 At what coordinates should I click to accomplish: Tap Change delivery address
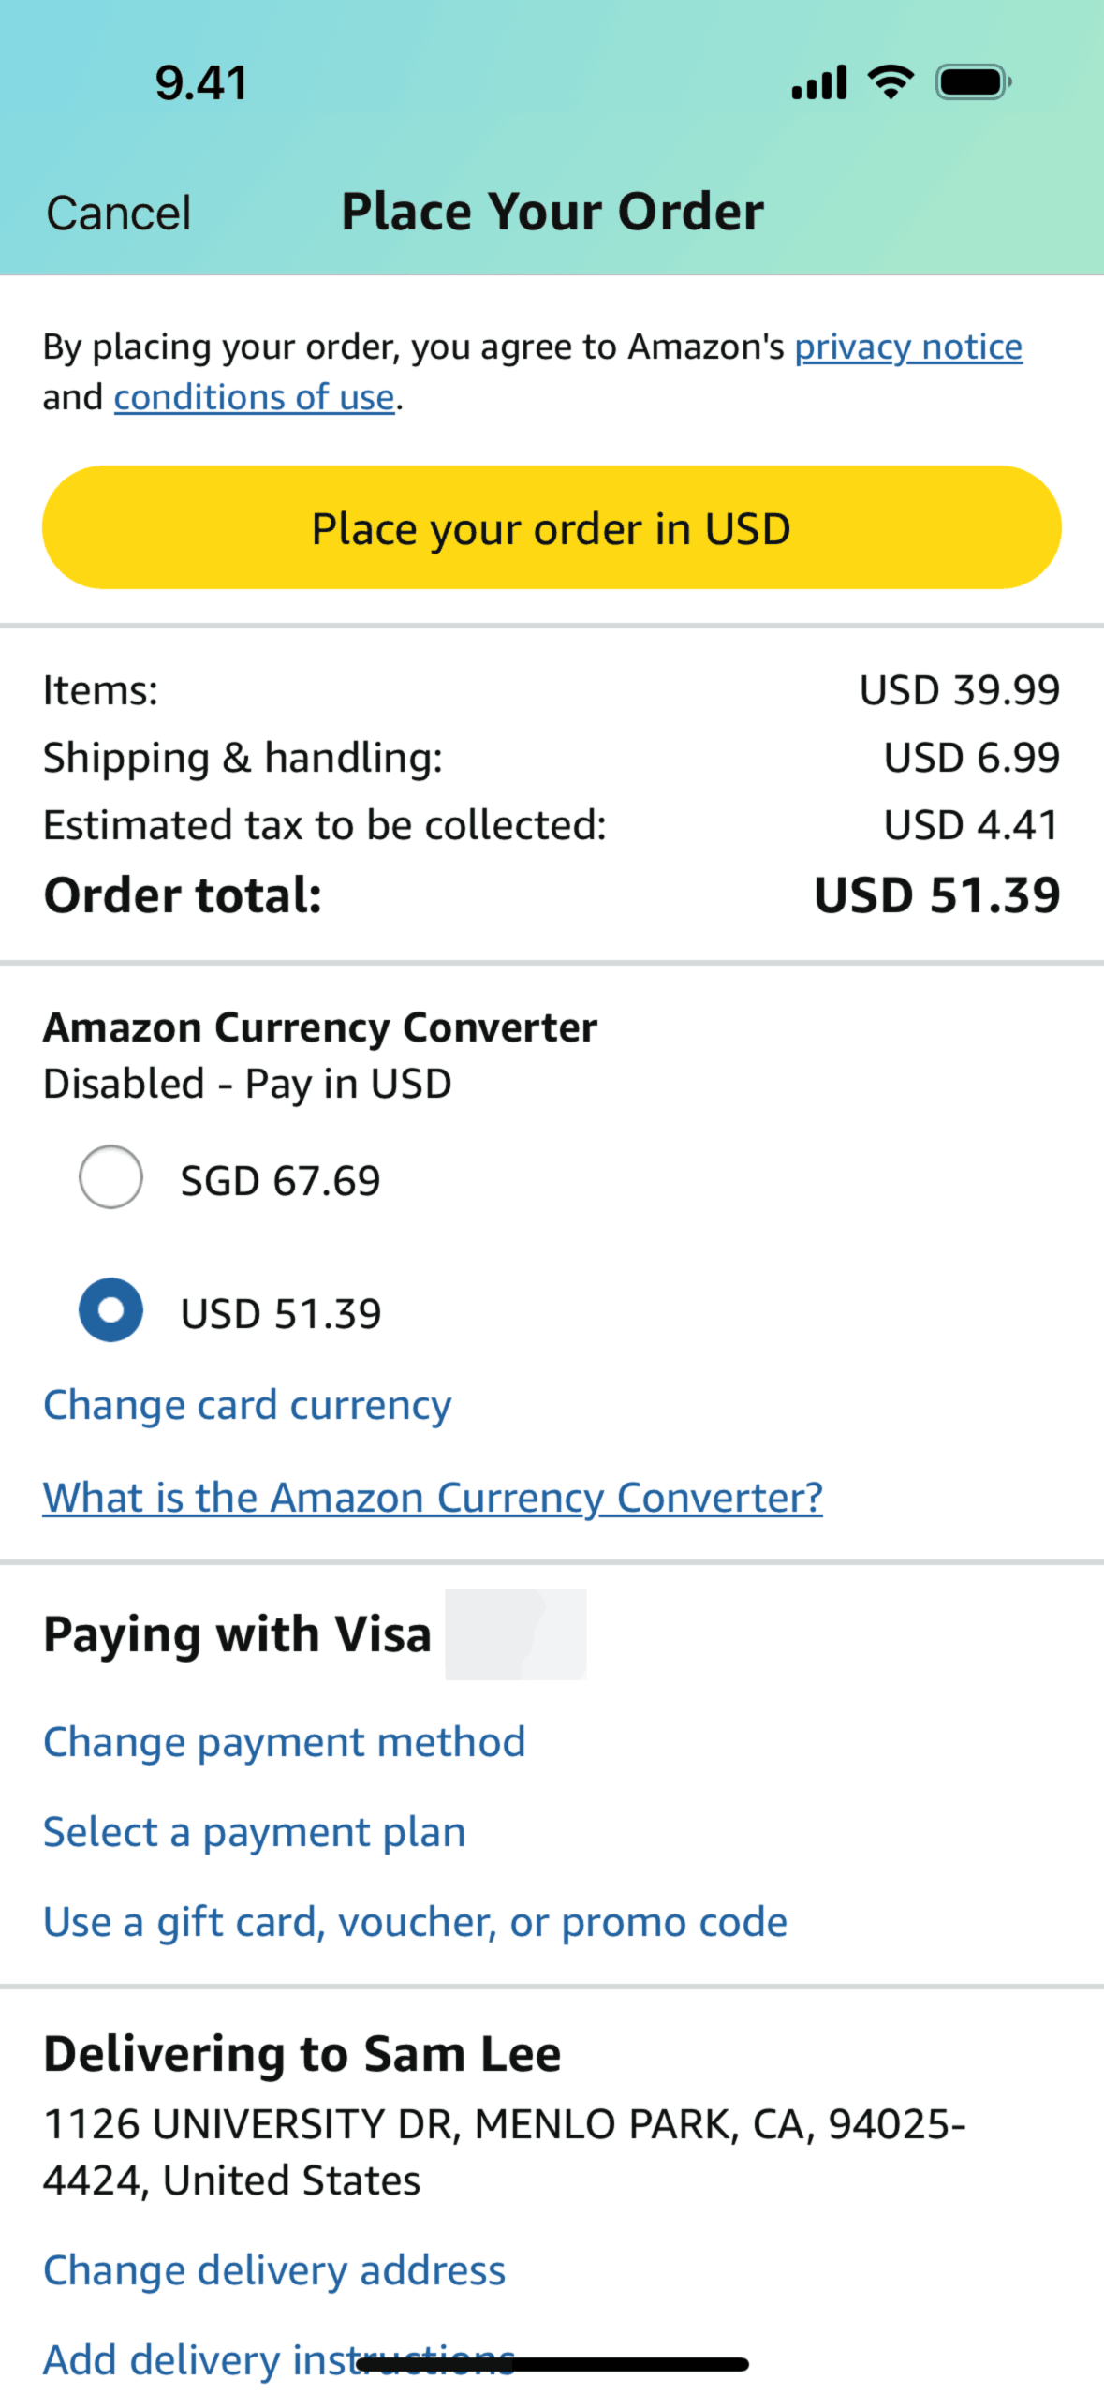click(x=274, y=2269)
